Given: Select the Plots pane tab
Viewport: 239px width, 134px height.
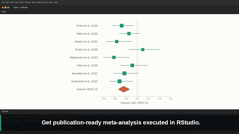Looking at the screenshot, I should click(4, 12).
